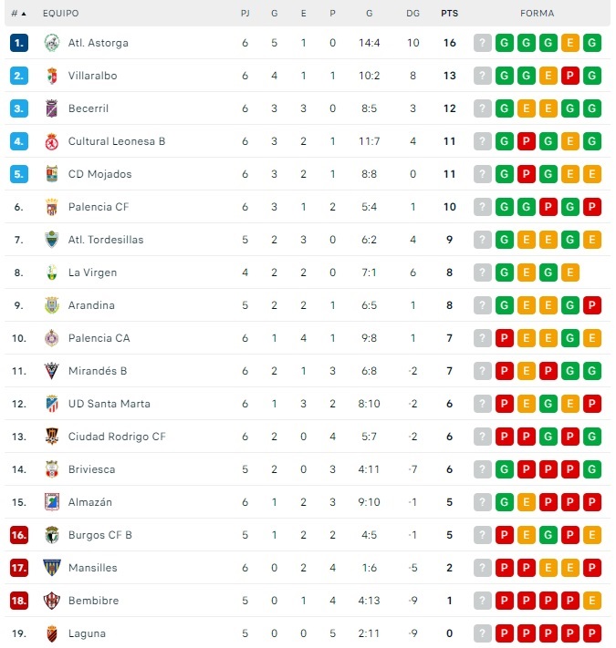Click the PJ column header
The image size is (616, 648).
[245, 14]
